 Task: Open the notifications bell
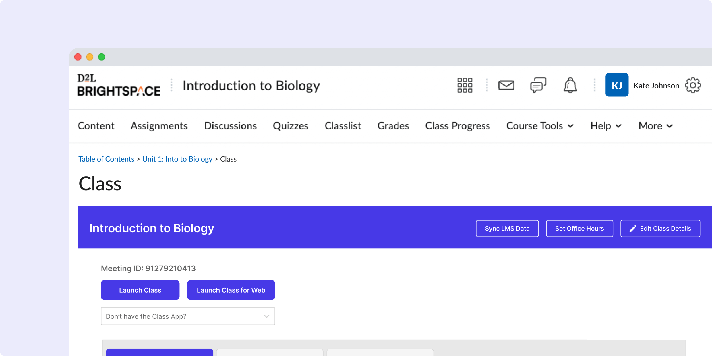(x=570, y=85)
